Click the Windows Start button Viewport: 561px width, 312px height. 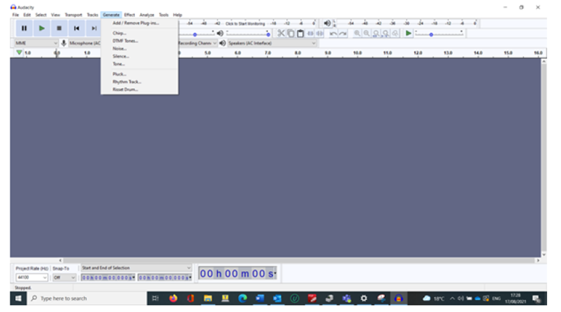pyautogui.click(x=18, y=299)
